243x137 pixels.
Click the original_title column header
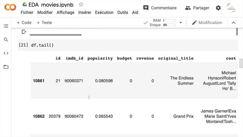[x=176, y=58]
